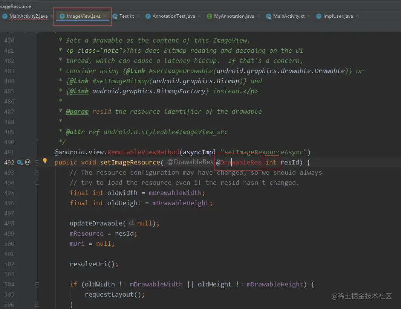Select the ImageView.java tab
The height and width of the screenshot is (309, 401).
click(83, 16)
